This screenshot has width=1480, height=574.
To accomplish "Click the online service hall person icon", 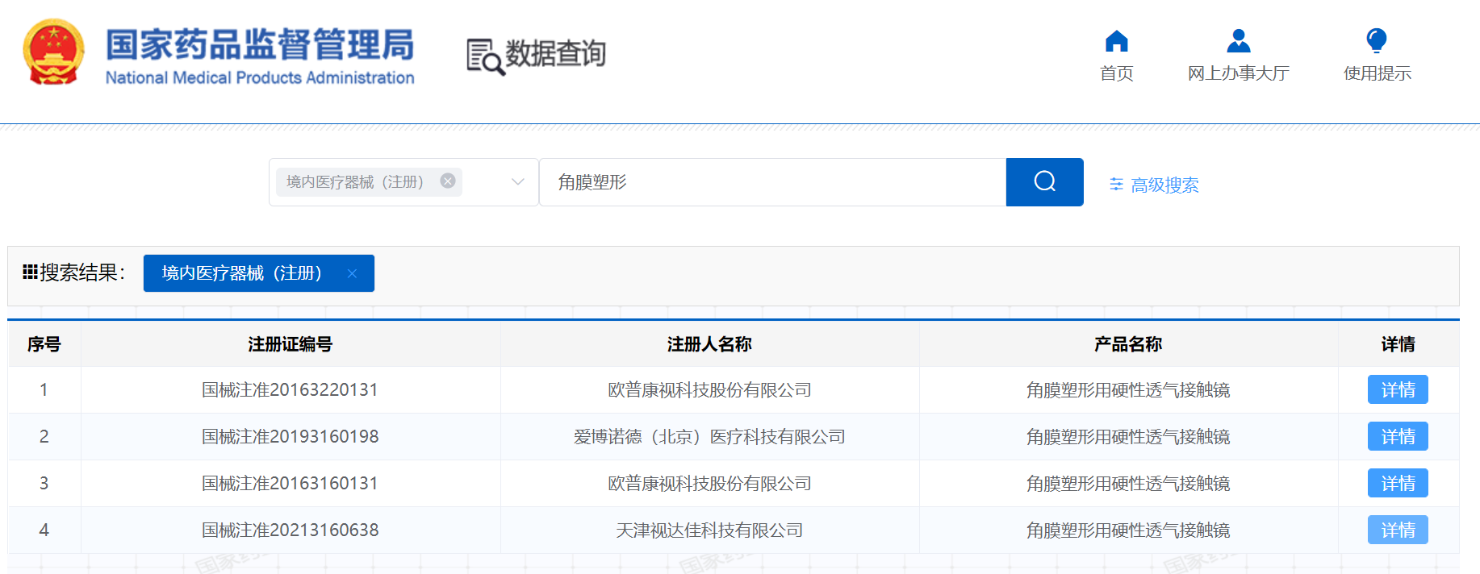I will (1238, 41).
